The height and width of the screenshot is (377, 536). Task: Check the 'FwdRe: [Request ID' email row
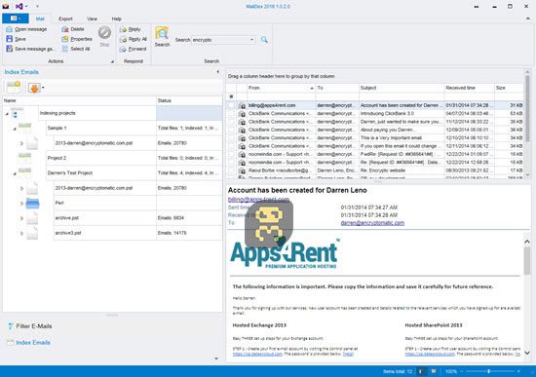pyautogui.click(x=231, y=154)
